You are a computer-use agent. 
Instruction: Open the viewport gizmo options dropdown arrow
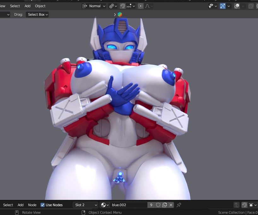[229, 6]
